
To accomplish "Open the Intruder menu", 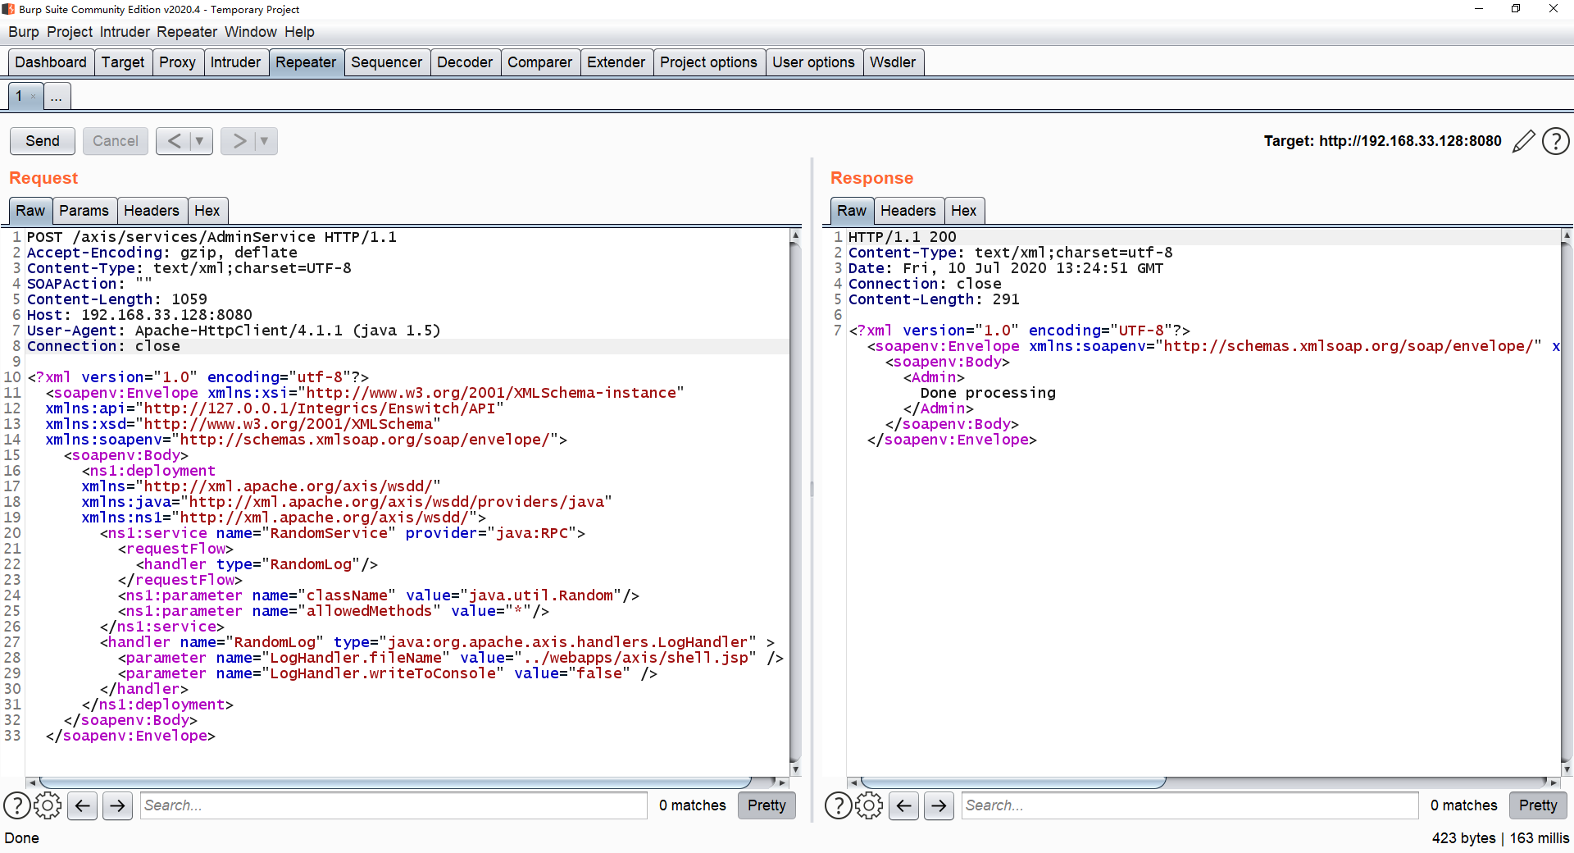I will pos(125,32).
